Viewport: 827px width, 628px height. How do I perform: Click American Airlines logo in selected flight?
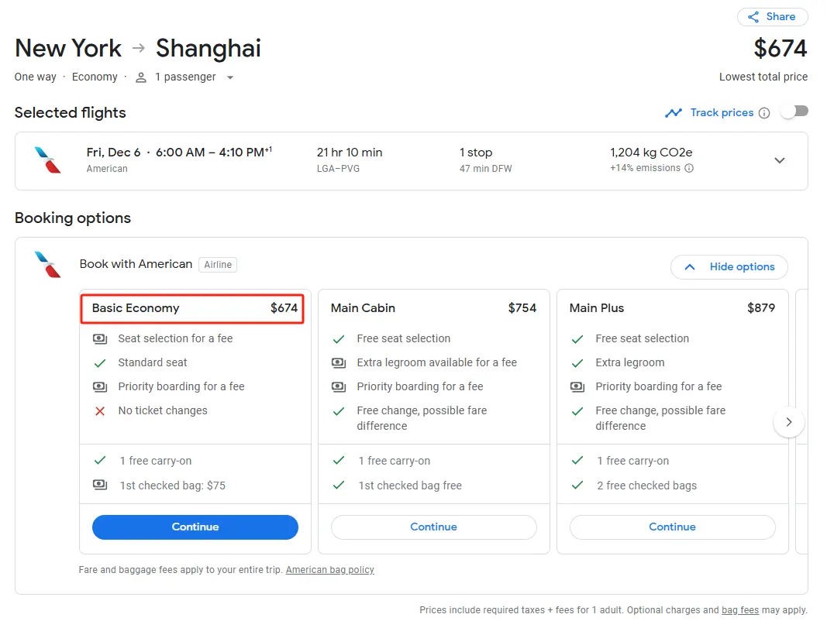coord(48,160)
